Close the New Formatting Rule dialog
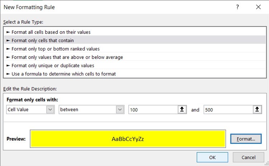 tap(258, 7)
